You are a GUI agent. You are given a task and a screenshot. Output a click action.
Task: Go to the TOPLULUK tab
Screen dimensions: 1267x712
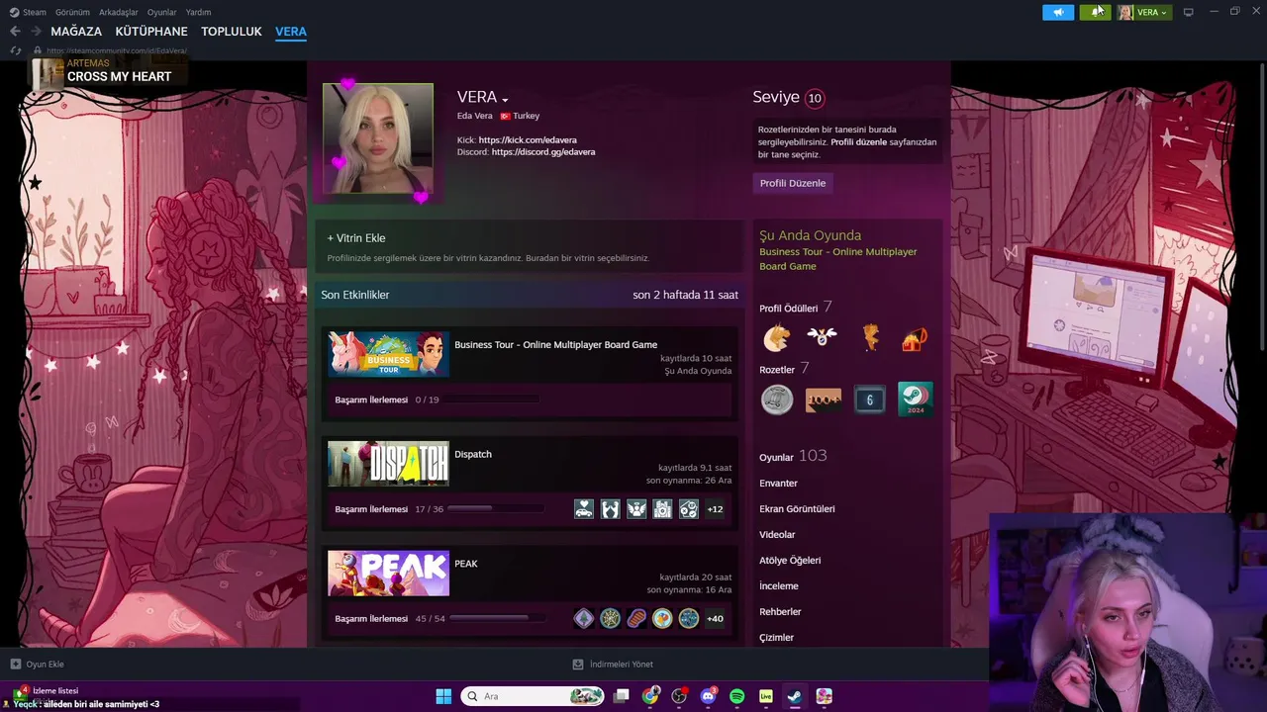pyautogui.click(x=232, y=32)
